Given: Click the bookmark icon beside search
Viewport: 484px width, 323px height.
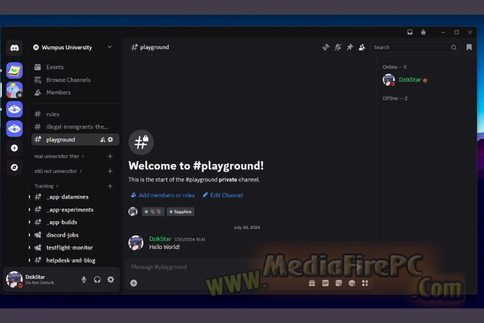Looking at the screenshot, I should (469, 47).
